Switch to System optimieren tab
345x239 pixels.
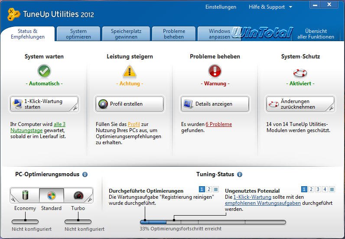click(x=78, y=34)
